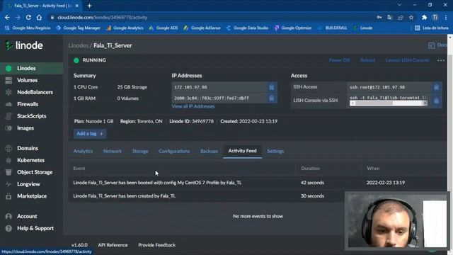Open the browser extensions puzzle icon
Image resolution: width=453 pixels, height=255 pixels.
424,17
